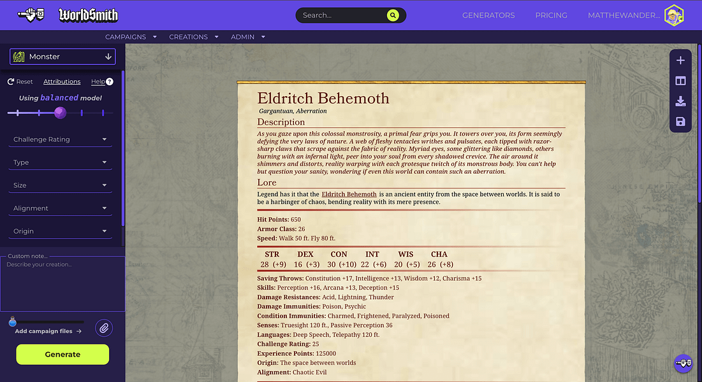Toggle the columns layout icon

coord(680,81)
